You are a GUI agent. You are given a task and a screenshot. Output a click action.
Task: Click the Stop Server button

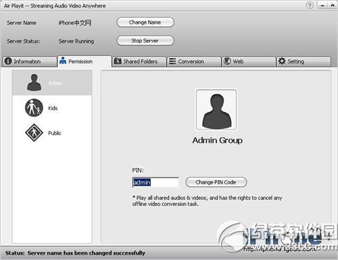pyautogui.click(x=145, y=41)
